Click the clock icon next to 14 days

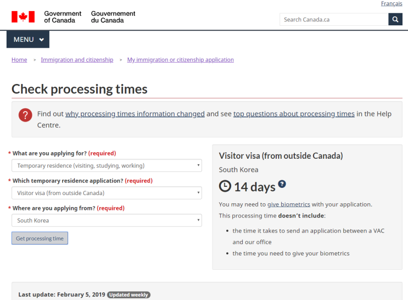point(225,186)
